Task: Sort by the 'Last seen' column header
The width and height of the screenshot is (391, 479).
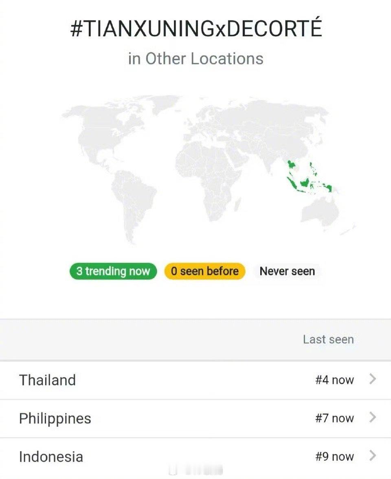Action: pyautogui.click(x=328, y=339)
